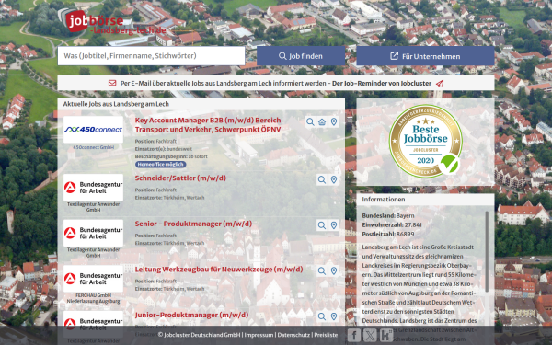Click the Informationen panel scrollbar
Image resolution: width=552 pixels, height=345 pixels.
coord(487,251)
